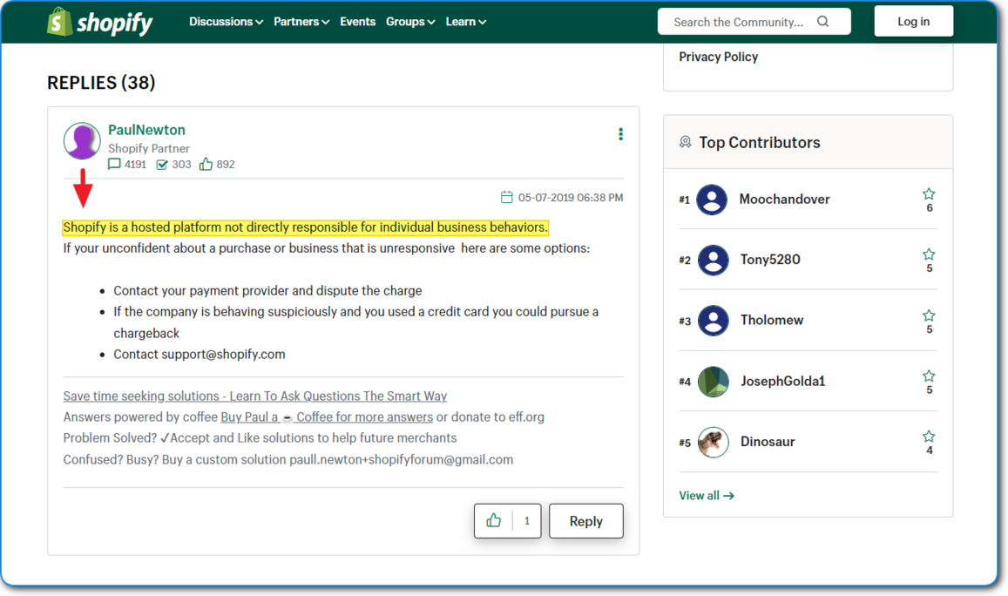Open the Events menu item
1008x596 pixels.
pyautogui.click(x=357, y=22)
